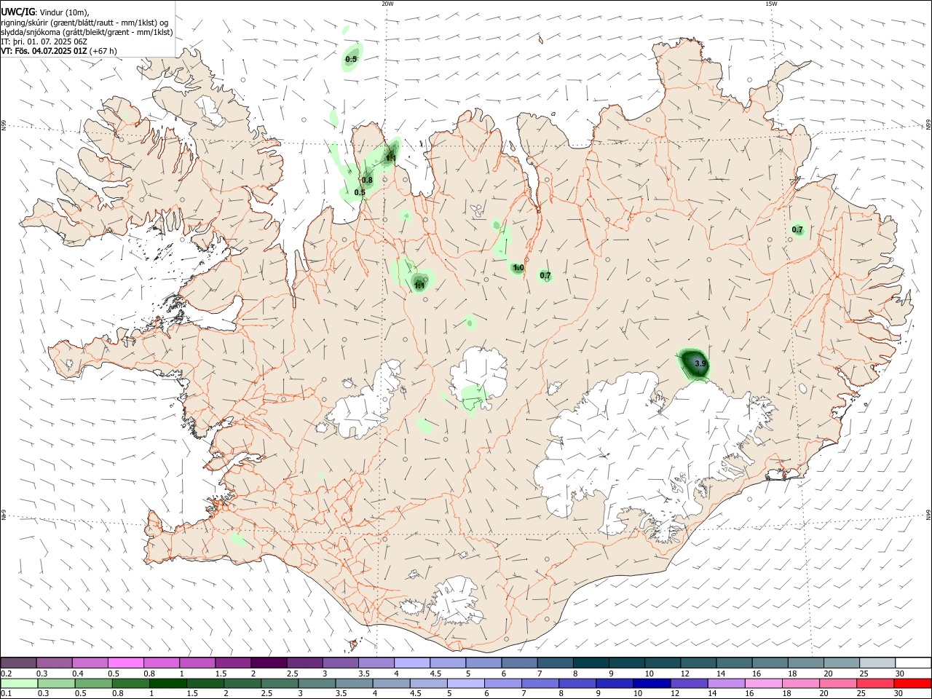Screen dimensions: 932x699
Task: Click the rain legend swatch for 0.5–0.8
Action: (93, 683)
